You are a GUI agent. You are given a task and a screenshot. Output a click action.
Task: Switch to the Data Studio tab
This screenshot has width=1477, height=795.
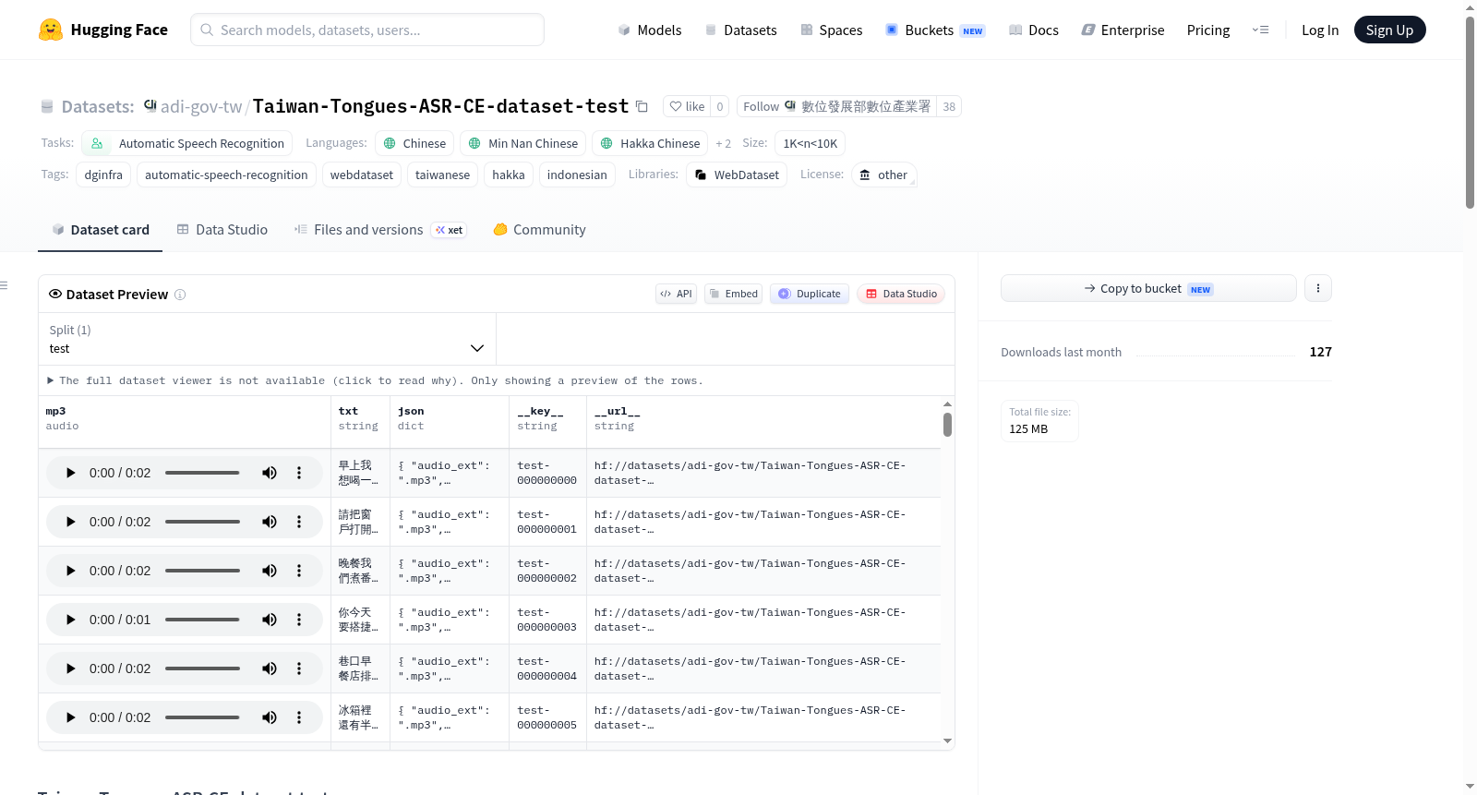pos(222,230)
